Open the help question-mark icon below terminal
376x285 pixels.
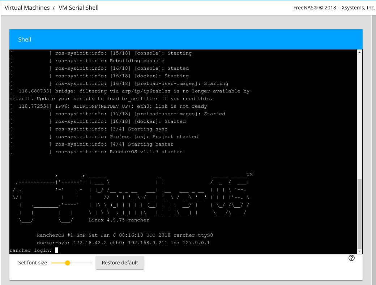point(351,258)
